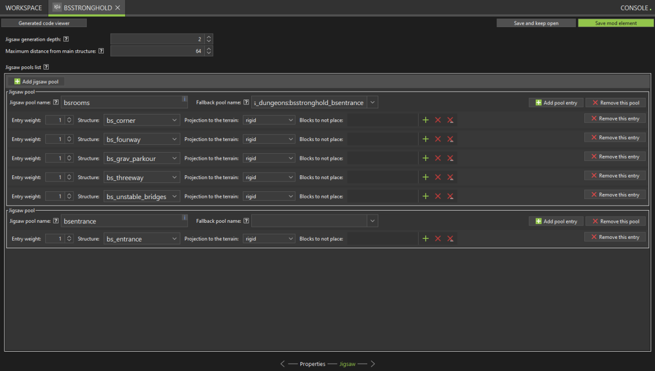Image resolution: width=655 pixels, height=371 pixels.
Task: Open Structure dropdown showing bs_grav_parkour
Action: click(x=141, y=158)
